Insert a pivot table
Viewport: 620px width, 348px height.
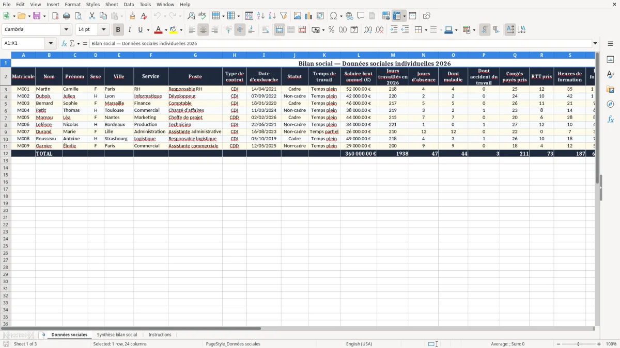coord(320,16)
